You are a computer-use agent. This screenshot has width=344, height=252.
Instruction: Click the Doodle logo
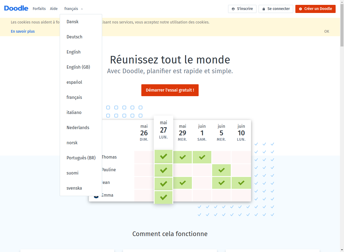pyautogui.click(x=16, y=8)
